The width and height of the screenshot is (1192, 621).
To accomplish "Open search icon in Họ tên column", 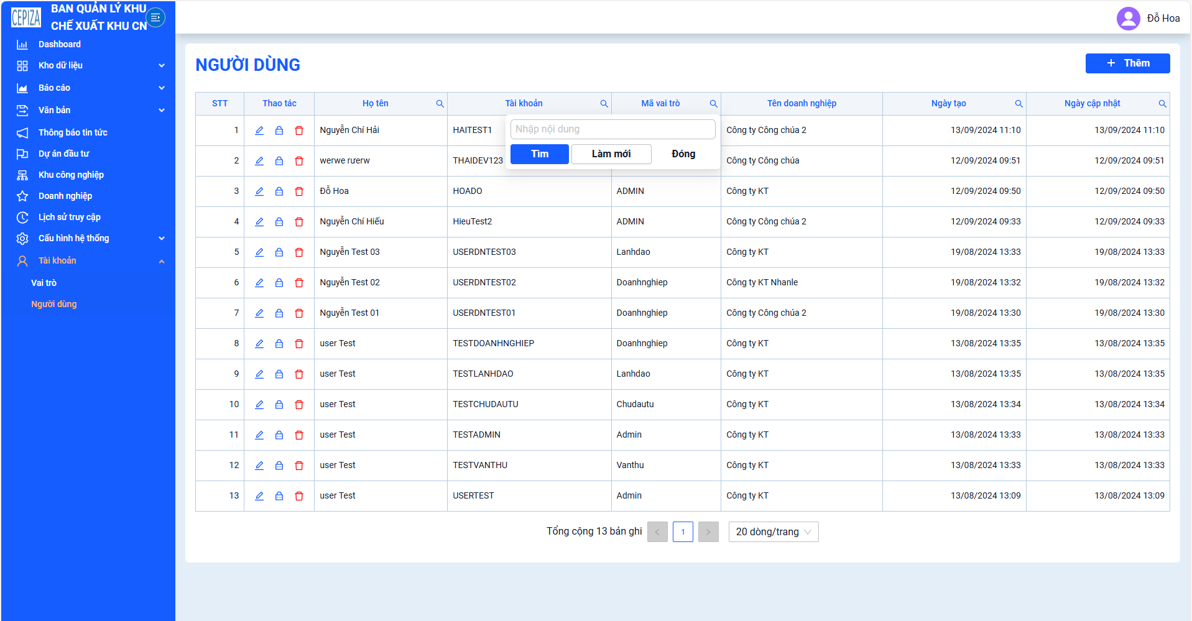I will [x=440, y=104].
